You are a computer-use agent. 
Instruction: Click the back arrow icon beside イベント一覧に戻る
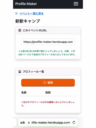[x=17, y=13]
